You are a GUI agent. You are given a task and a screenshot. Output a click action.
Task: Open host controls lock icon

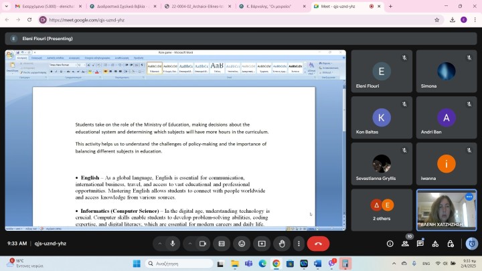[451, 244]
